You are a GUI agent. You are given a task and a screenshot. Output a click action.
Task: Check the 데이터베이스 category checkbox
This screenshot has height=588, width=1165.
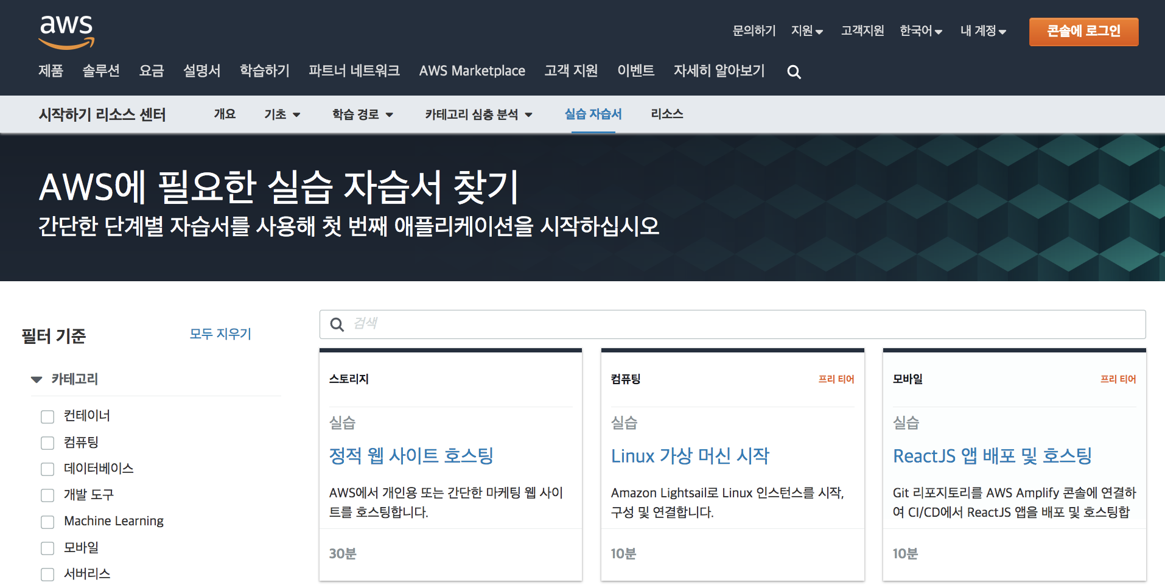pos(47,469)
